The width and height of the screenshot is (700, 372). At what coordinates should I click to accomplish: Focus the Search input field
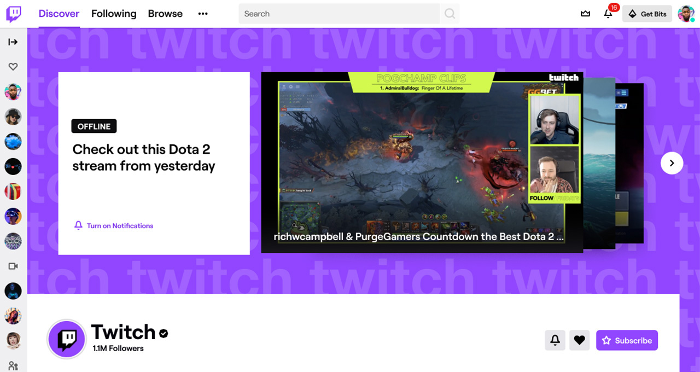pos(339,14)
